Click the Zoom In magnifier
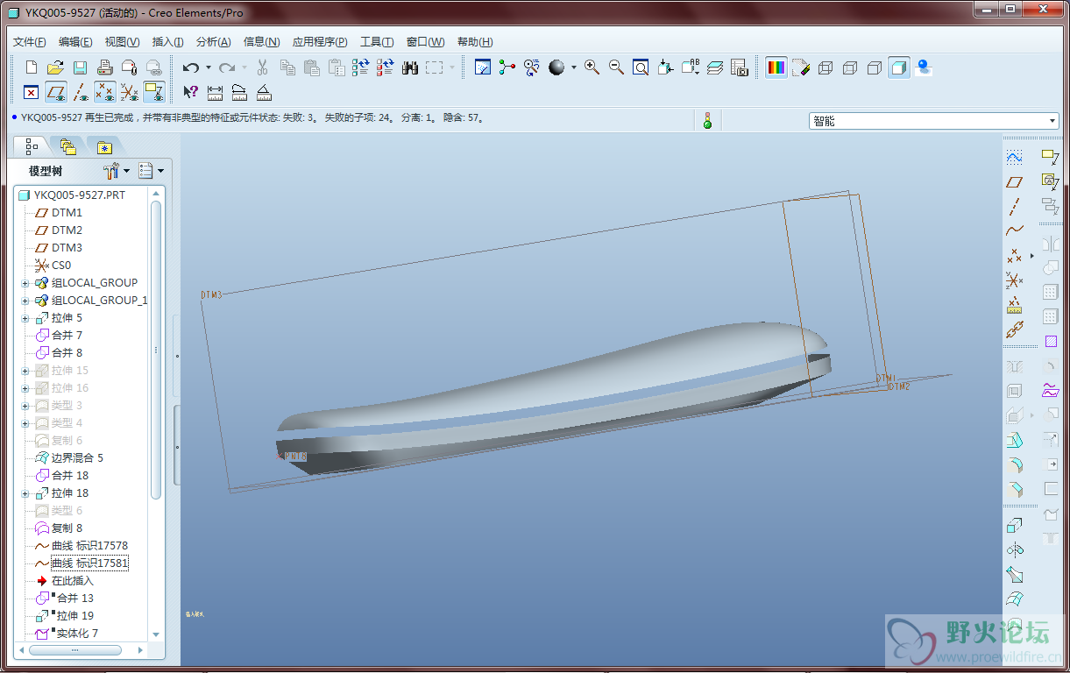Viewport: 1070px width, 673px height. [592, 67]
